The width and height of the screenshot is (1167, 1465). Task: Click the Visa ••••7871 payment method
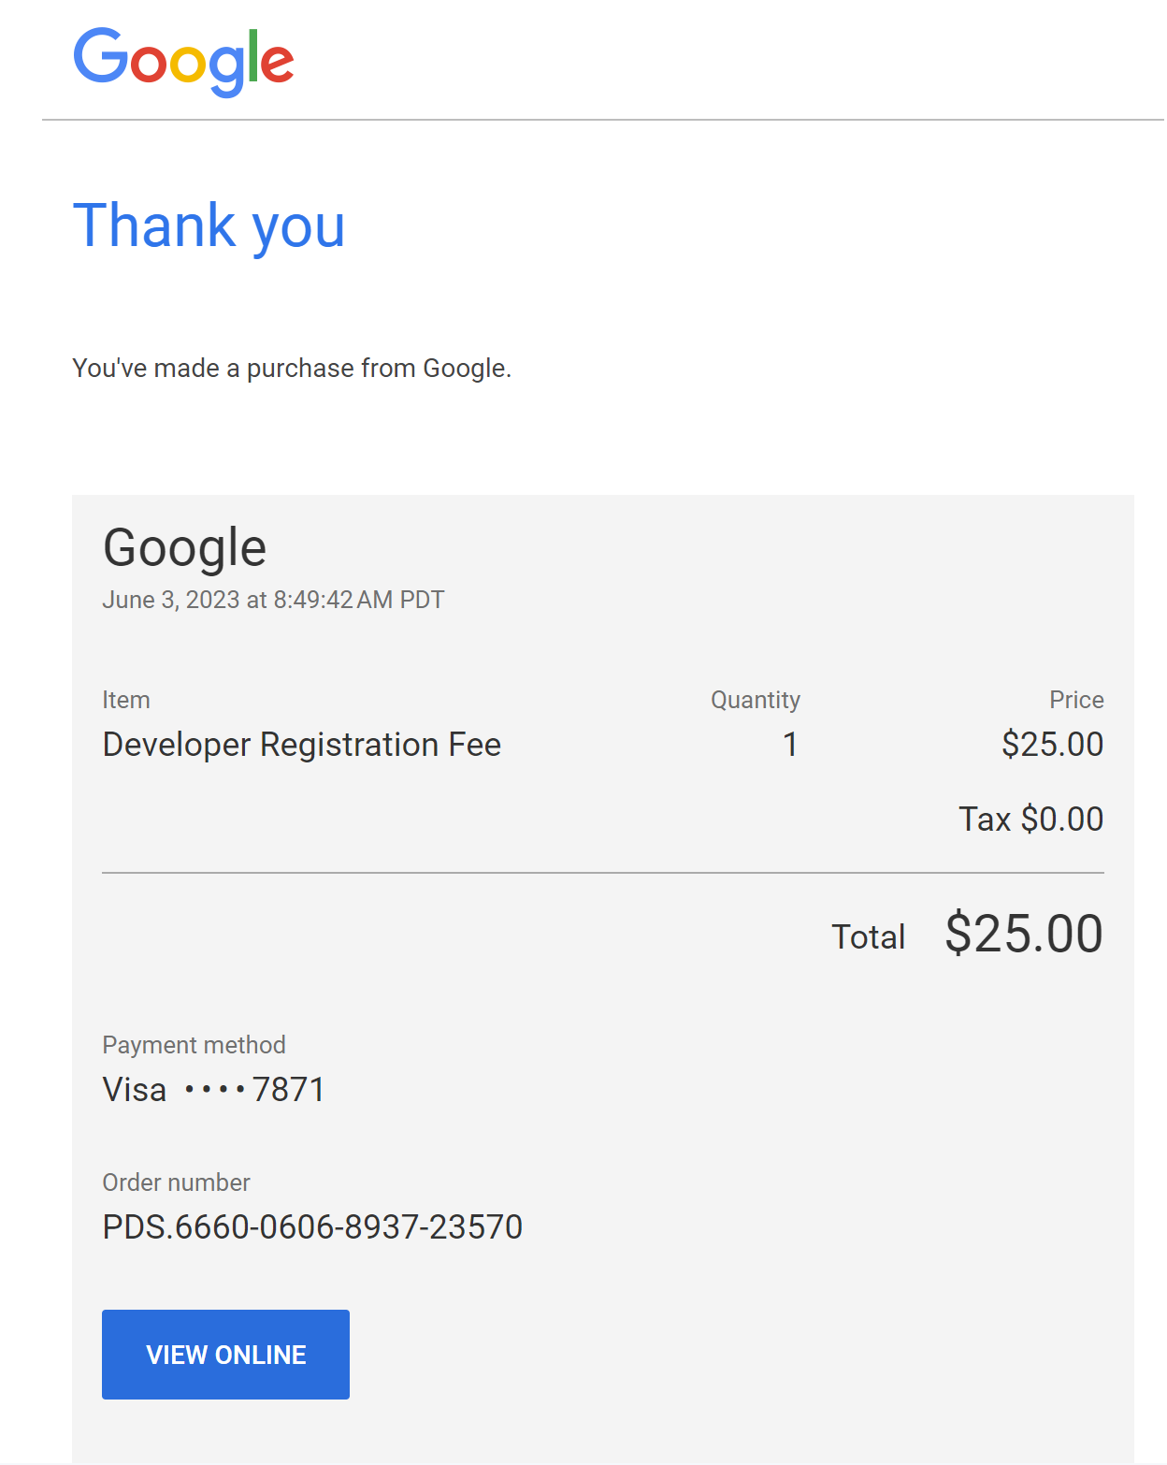tap(213, 1090)
